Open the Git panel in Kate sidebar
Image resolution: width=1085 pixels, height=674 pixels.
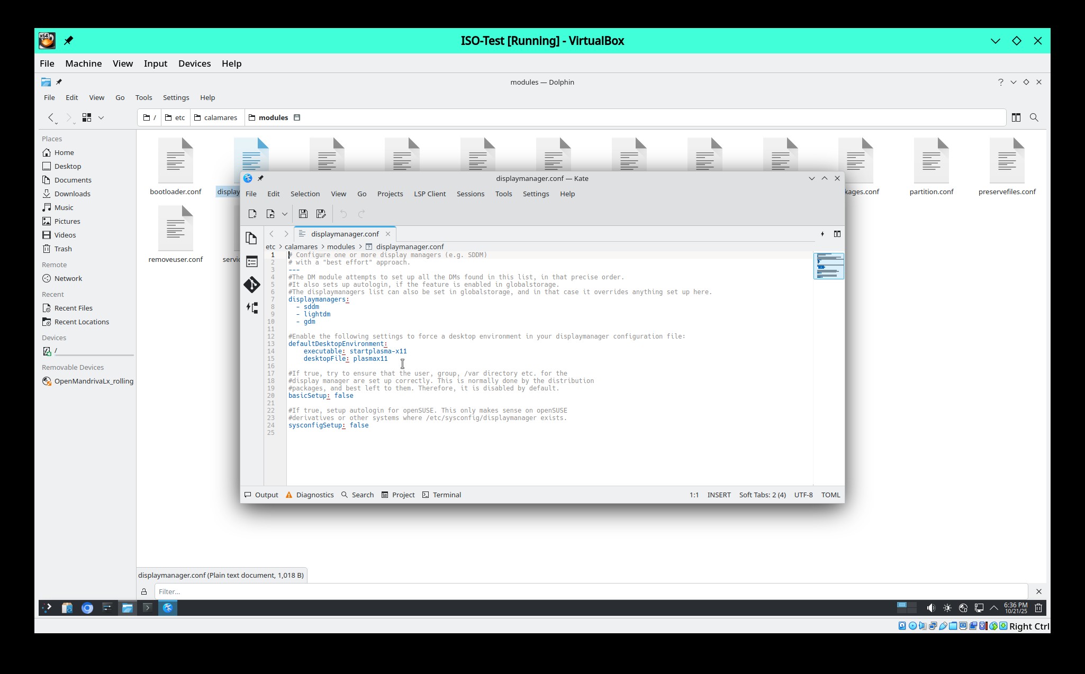pos(252,285)
